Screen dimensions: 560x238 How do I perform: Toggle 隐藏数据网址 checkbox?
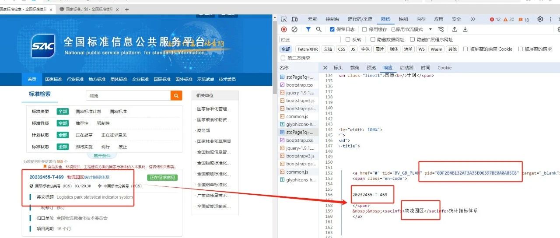(372, 39)
